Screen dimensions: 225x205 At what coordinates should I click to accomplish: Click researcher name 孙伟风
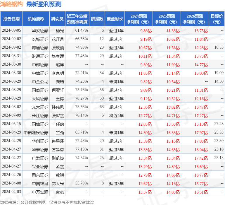[x=58, y=107]
